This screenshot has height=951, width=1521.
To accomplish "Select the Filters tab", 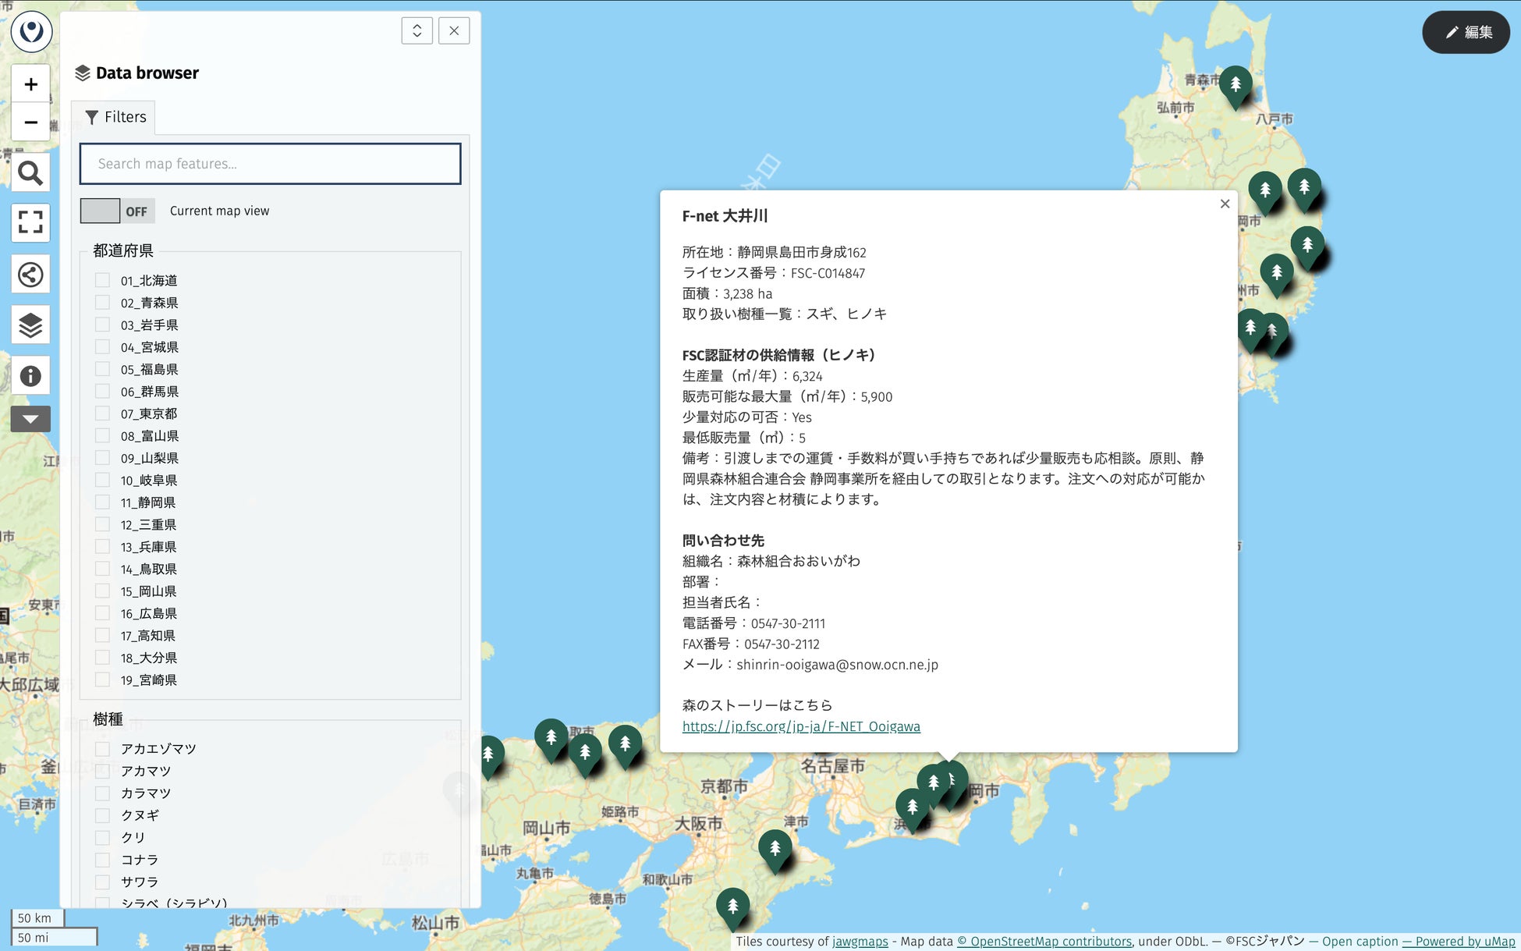I will (x=115, y=117).
